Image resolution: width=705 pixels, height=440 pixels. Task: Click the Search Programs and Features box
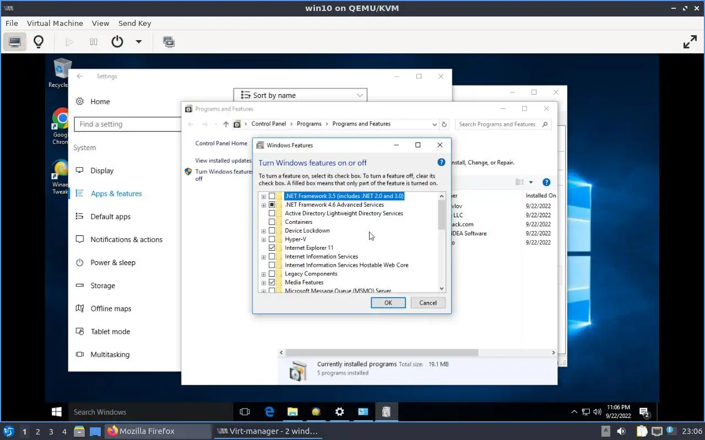tap(503, 124)
